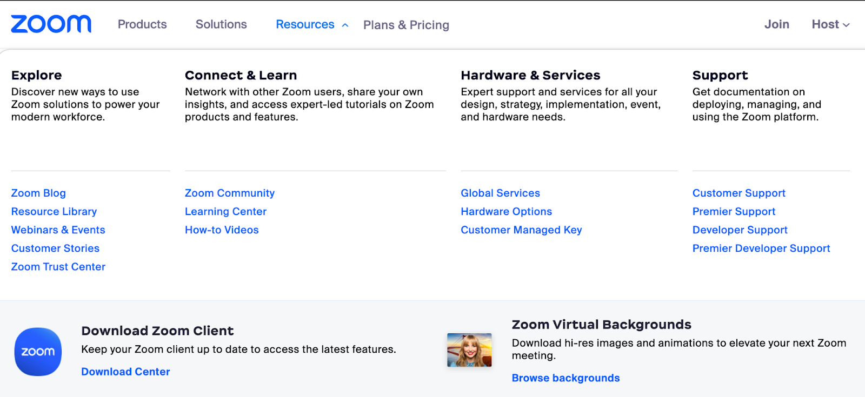Go to Customer Support
This screenshot has width=865, height=397.
pyautogui.click(x=738, y=193)
